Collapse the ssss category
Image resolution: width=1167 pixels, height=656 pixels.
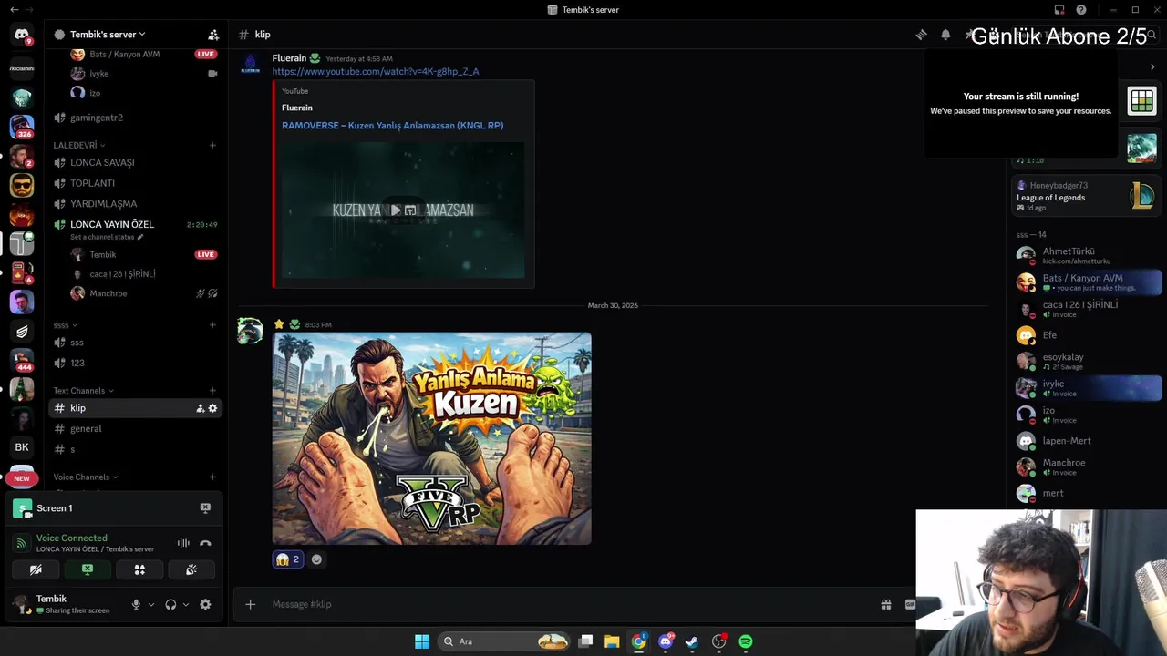65,325
